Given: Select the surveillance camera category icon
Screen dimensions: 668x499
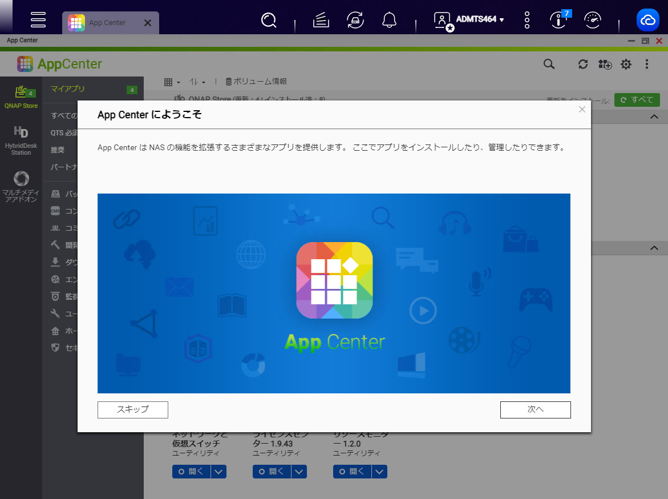Looking at the screenshot, I should [55, 296].
